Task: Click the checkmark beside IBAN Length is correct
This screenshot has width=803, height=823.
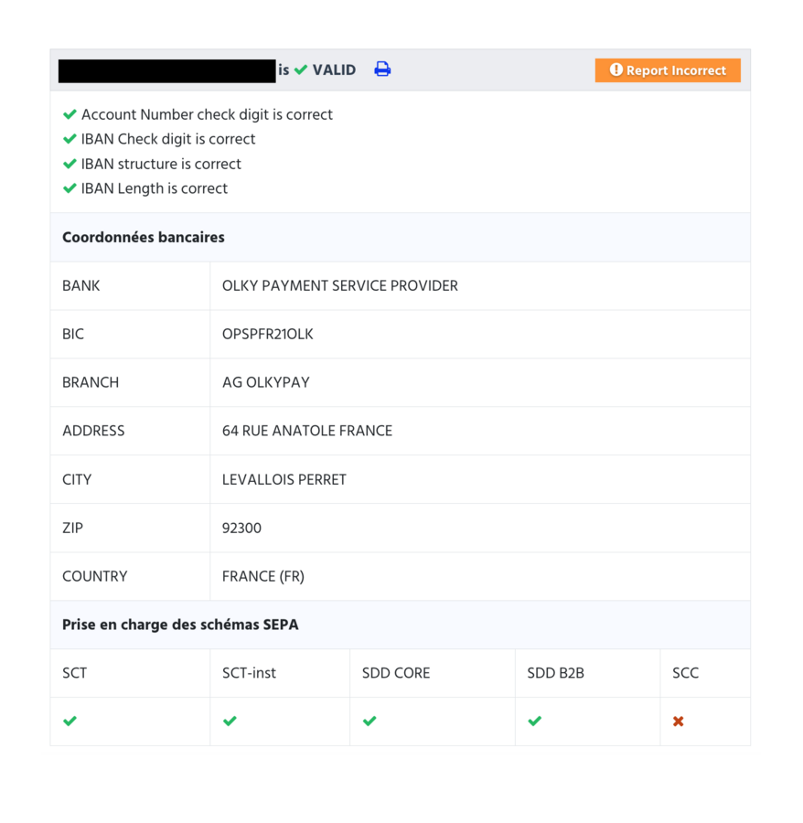Action: pyautogui.click(x=70, y=188)
